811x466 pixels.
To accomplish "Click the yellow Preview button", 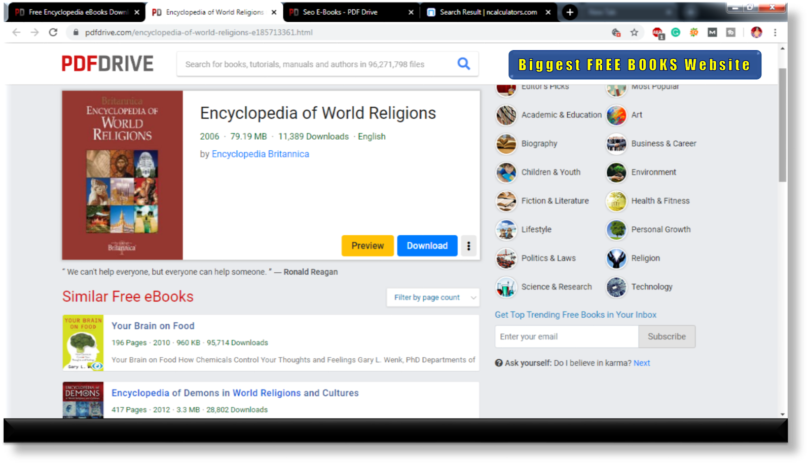I will [x=367, y=246].
